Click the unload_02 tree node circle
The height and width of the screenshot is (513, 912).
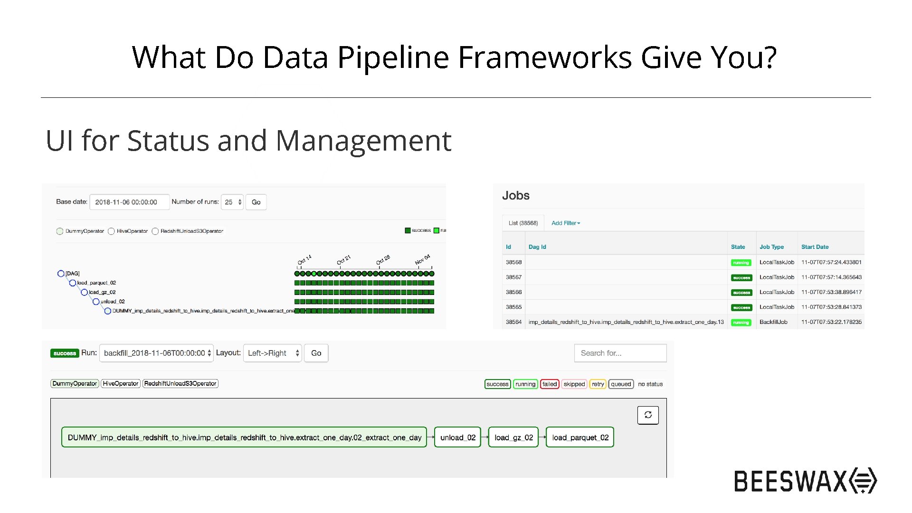tap(96, 302)
